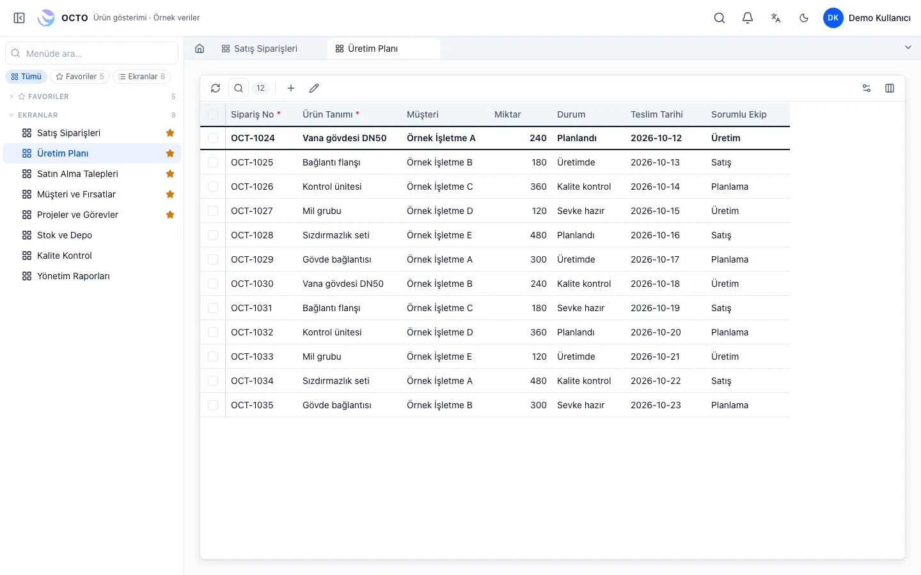Select the Üretim Planı tab
The width and height of the screenshot is (921, 575).
click(384, 49)
